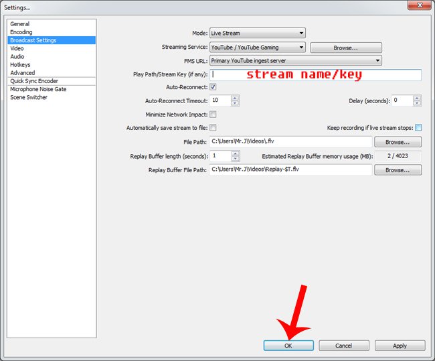Click Browse next to Replay Buffer File Path
The width and height of the screenshot is (435, 361).
398,170
